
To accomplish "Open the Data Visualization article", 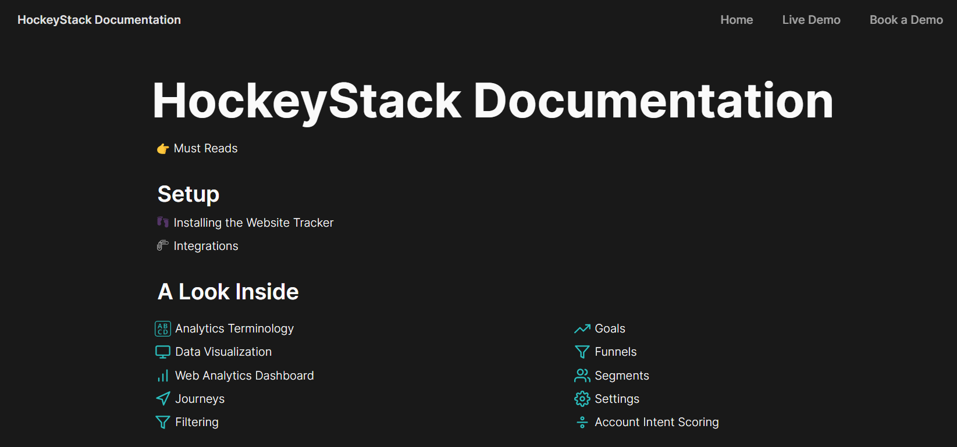I will (x=223, y=352).
